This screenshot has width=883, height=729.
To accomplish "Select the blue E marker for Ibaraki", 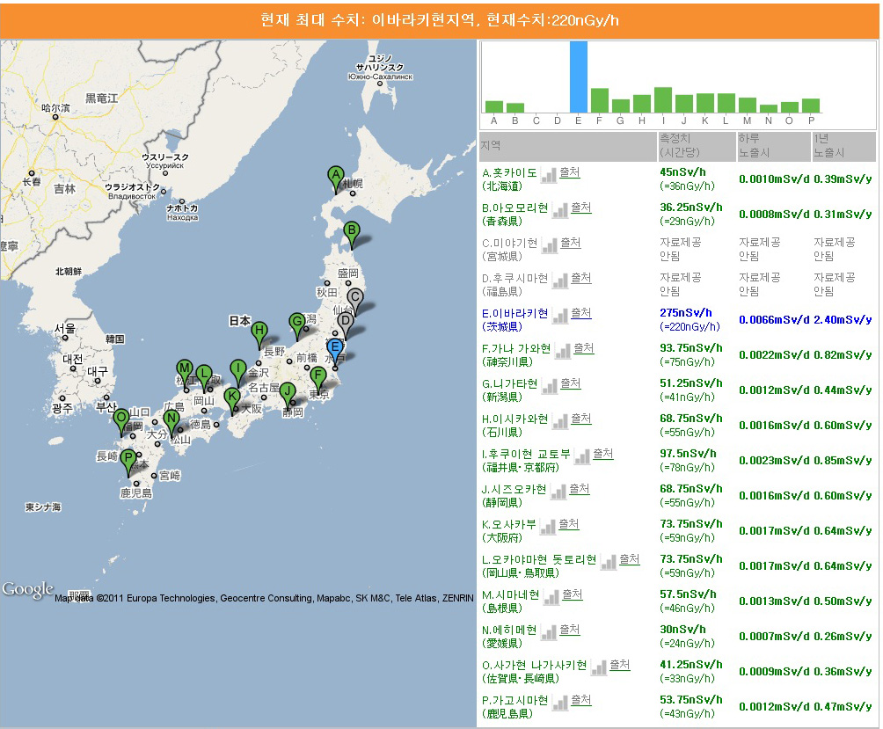I will coord(335,348).
